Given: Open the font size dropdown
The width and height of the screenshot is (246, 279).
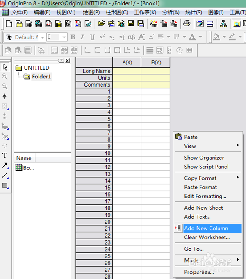Looking at the screenshot, I should (x=64, y=37).
